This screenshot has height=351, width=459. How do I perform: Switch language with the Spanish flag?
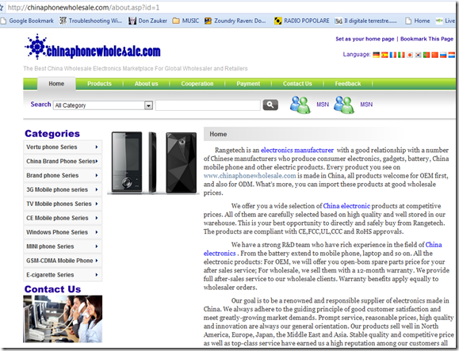tap(384, 55)
